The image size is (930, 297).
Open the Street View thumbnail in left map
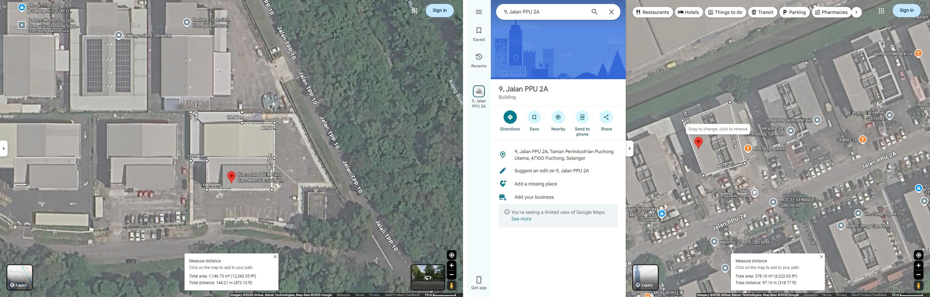[x=427, y=277]
